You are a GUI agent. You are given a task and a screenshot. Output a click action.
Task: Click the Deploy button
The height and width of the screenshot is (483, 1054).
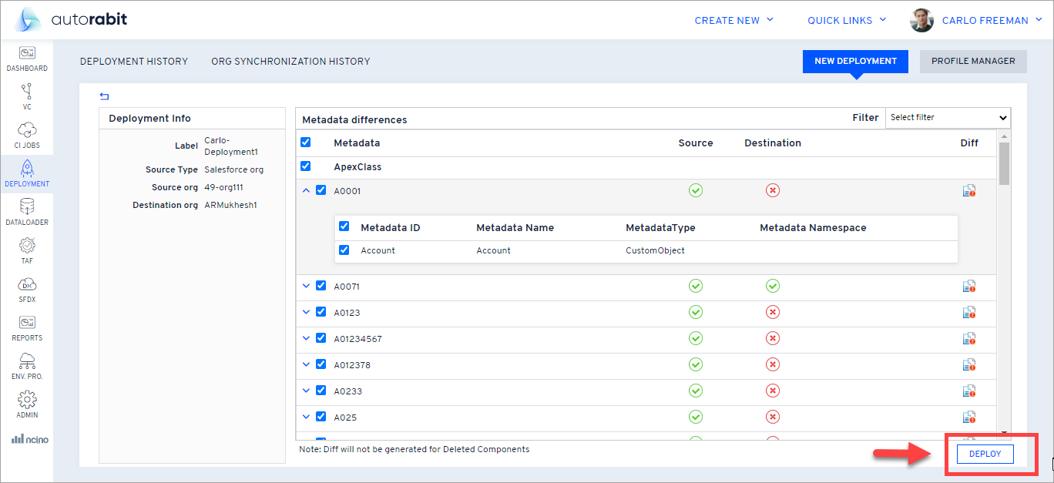(x=985, y=454)
